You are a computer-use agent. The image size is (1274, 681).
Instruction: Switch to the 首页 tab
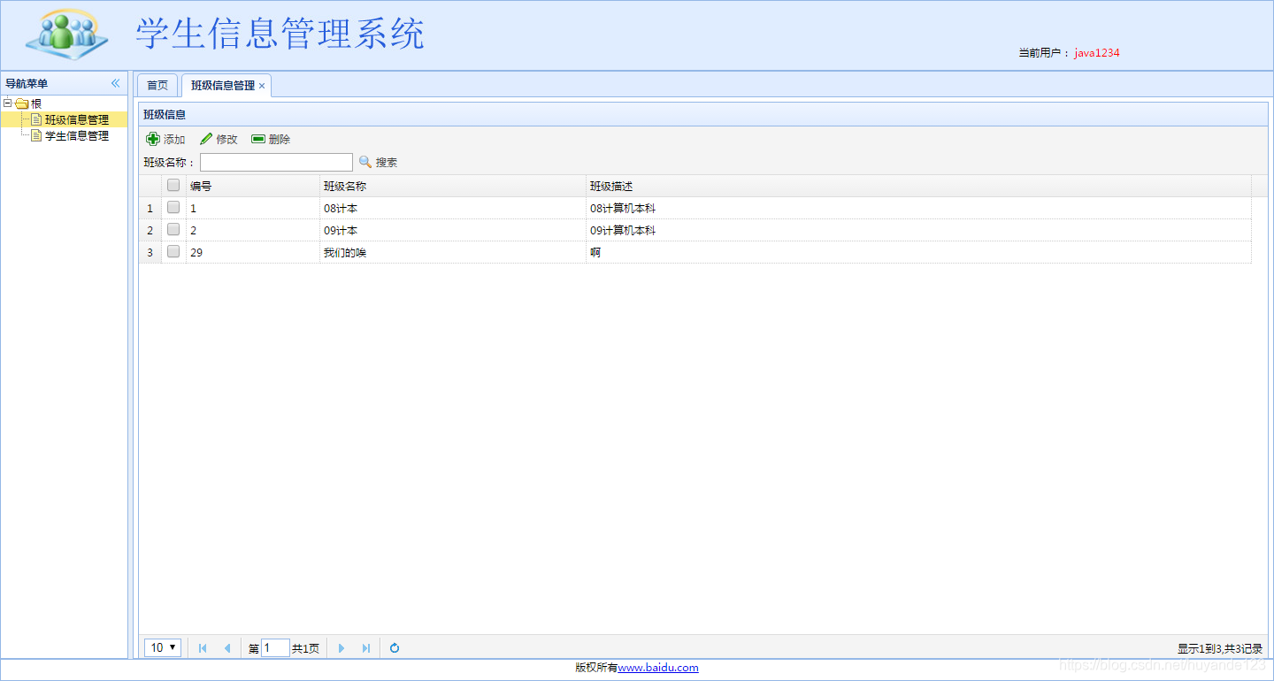point(157,85)
